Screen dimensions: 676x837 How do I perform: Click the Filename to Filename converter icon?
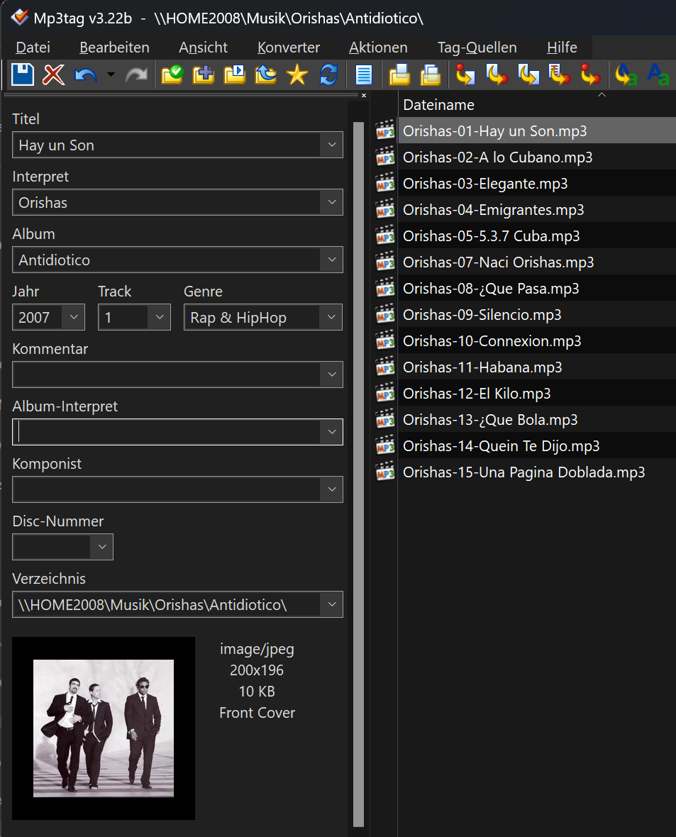click(528, 74)
